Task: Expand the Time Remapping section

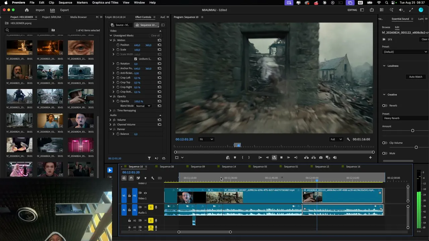Action: point(111,110)
